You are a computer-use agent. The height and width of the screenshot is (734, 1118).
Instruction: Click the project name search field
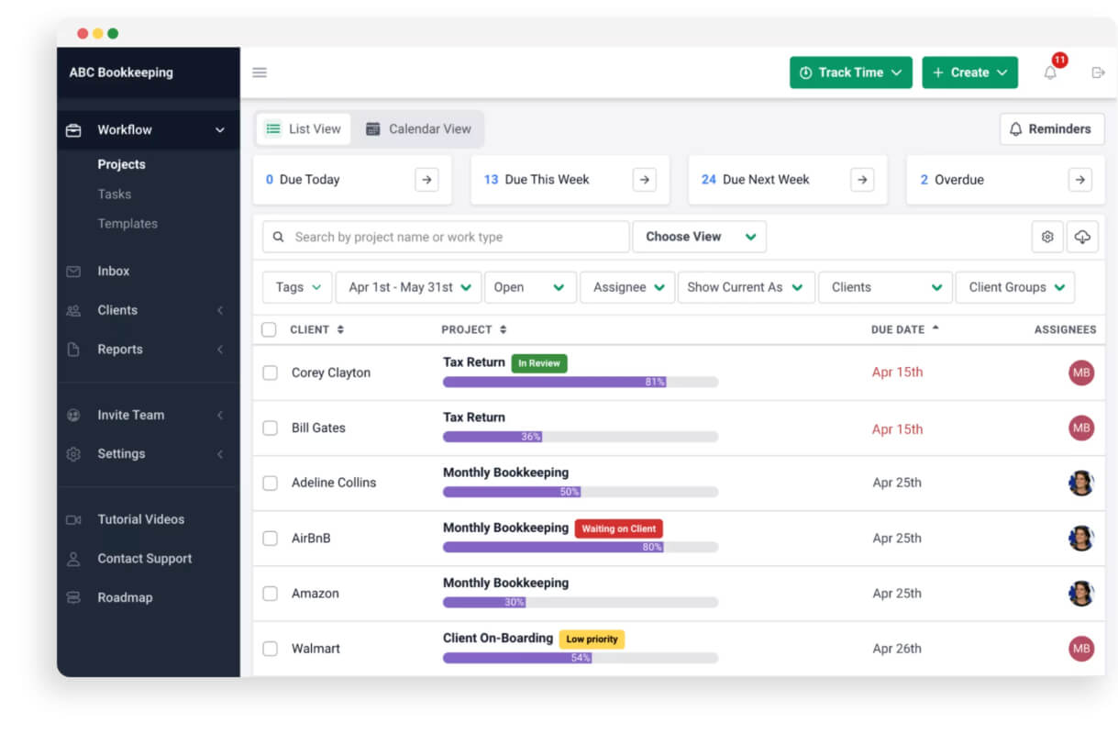[x=446, y=237]
